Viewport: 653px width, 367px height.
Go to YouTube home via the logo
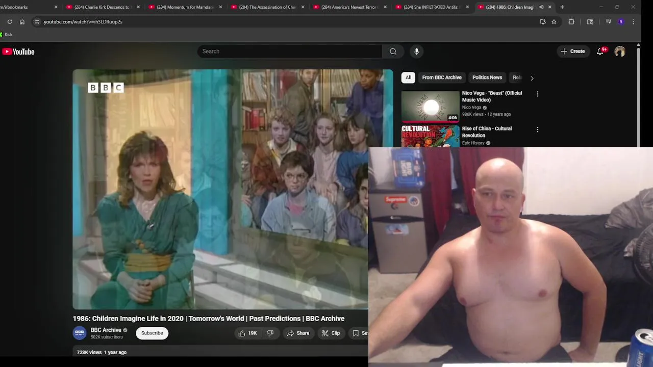pos(18,51)
